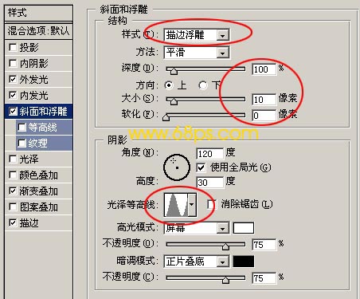Click shadow opacity field showing 75
The height and width of the screenshot is (299, 360).
pos(264,278)
